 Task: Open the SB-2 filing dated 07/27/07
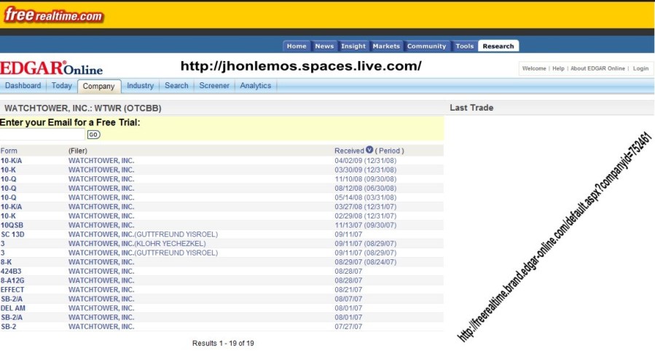click(9, 326)
